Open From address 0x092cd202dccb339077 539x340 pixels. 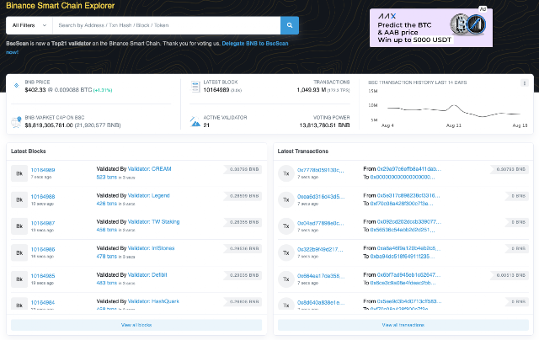[x=409, y=222]
